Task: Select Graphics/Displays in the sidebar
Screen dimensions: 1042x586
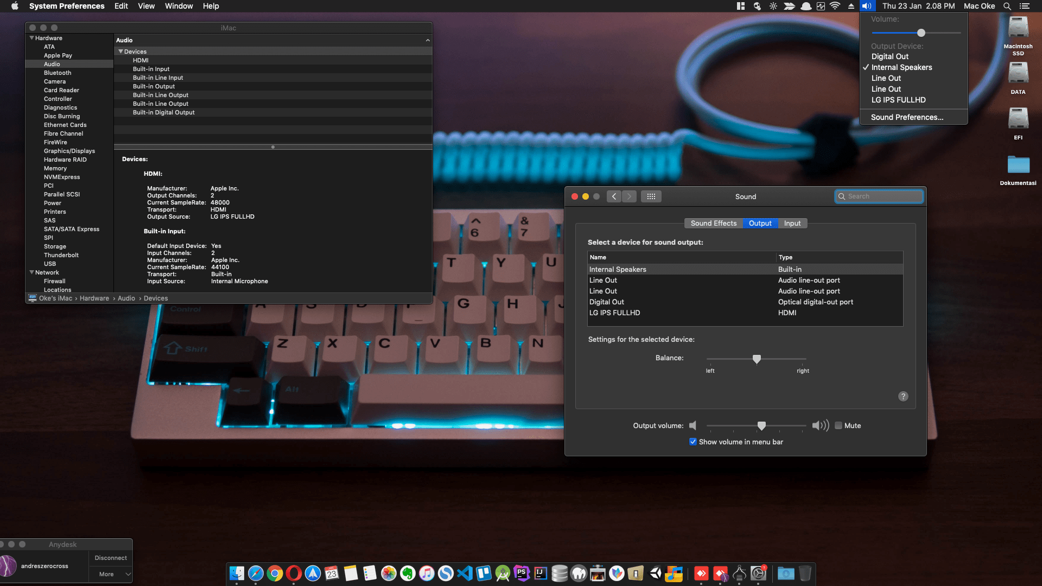Action: coord(69,151)
